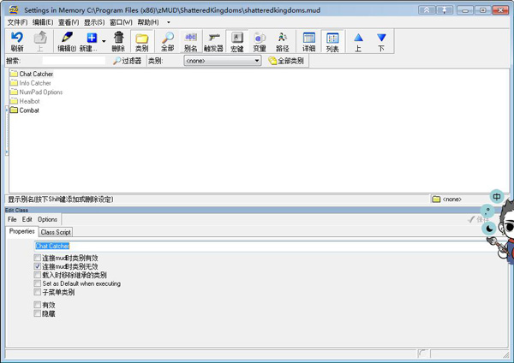Click the 全部 magnifier toolbar icon
The width and height of the screenshot is (514, 363).
tap(167, 42)
